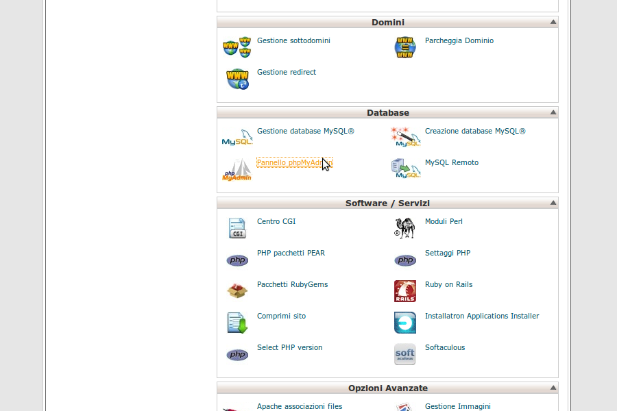Click the Opzioni Avanzate header bar
Image resolution: width=617 pixels, height=411 pixels.
387,388
